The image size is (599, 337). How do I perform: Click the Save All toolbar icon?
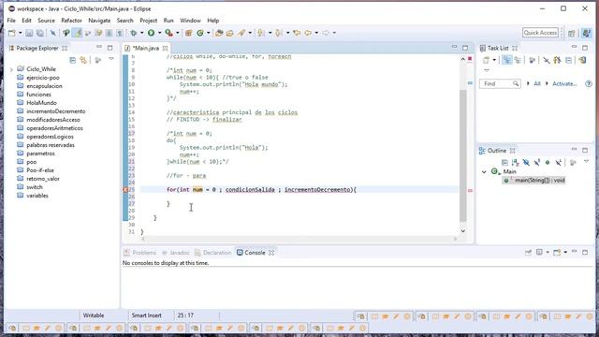[39, 33]
